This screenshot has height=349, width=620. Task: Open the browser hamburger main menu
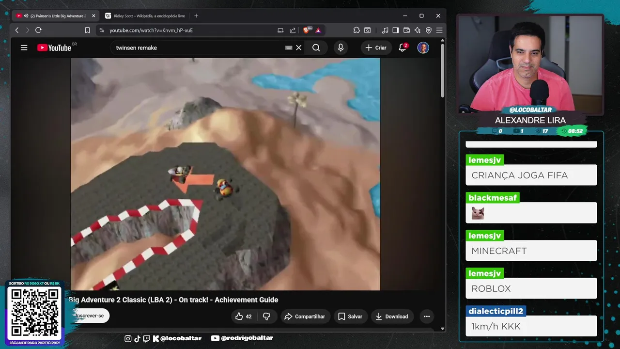point(439,30)
